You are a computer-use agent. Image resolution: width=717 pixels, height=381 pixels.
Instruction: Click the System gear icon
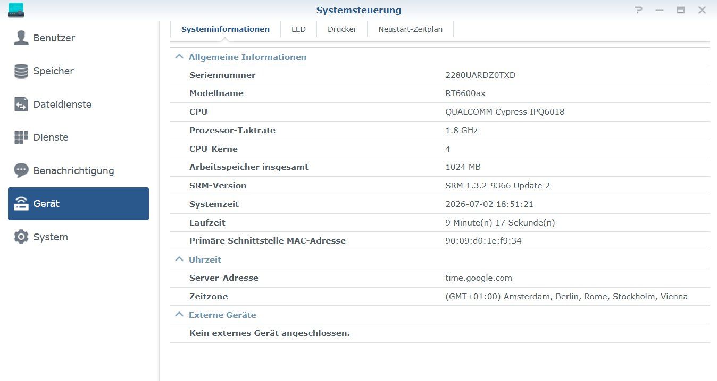(21, 237)
